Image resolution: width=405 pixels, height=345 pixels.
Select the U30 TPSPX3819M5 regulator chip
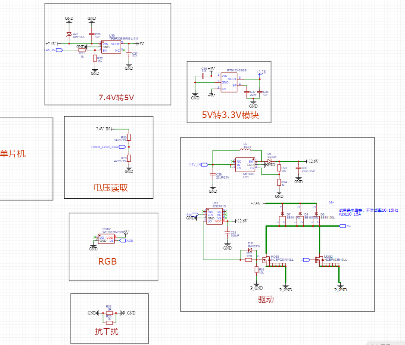click(112, 47)
